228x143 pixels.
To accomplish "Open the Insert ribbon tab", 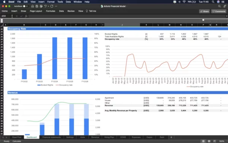I will 14,11.
